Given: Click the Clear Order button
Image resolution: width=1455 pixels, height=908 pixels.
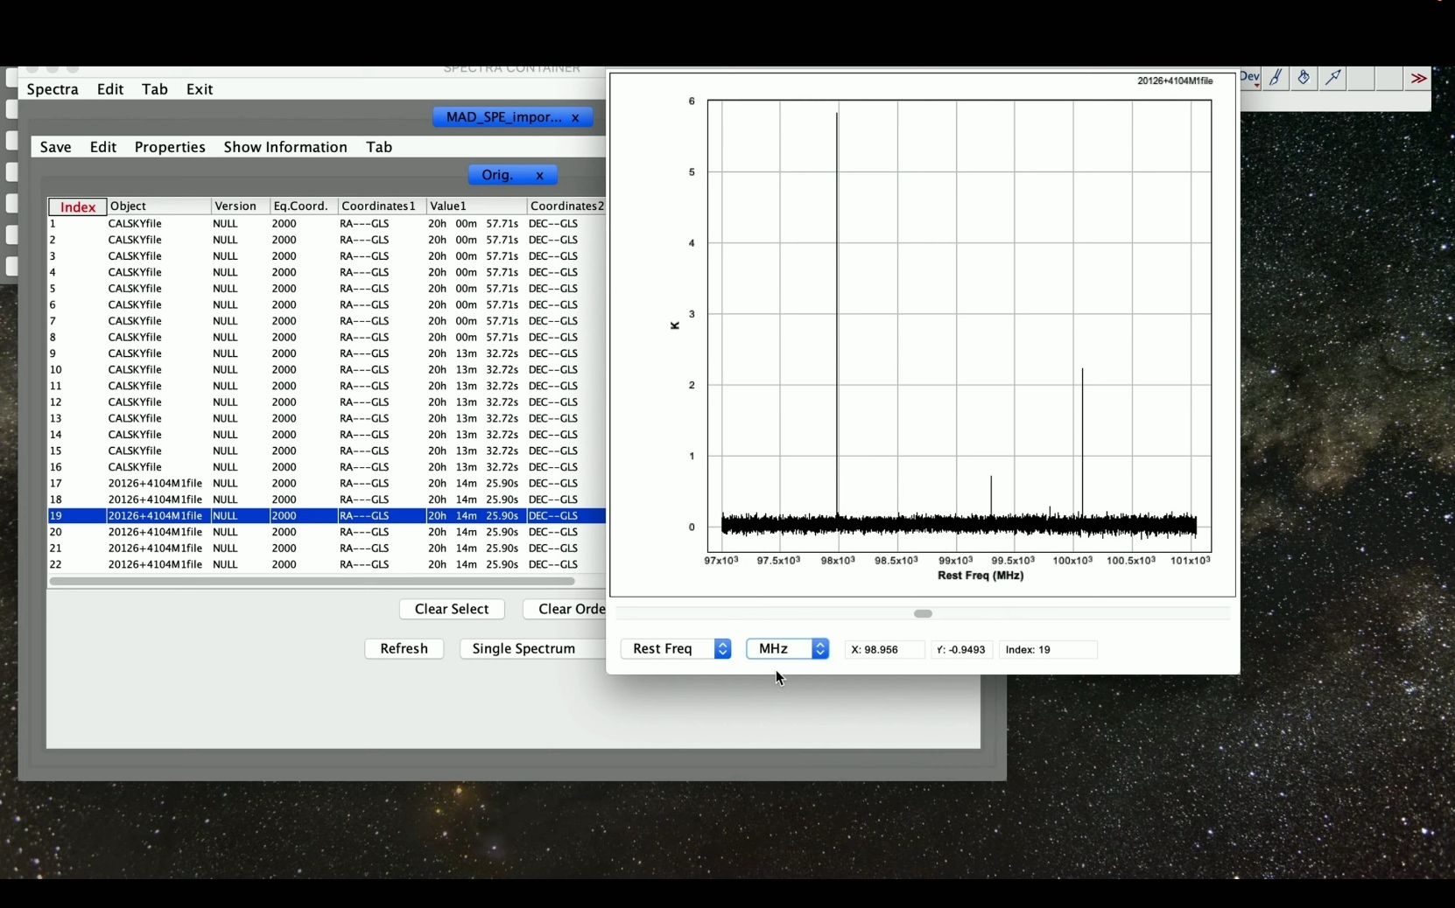Looking at the screenshot, I should coord(565,609).
